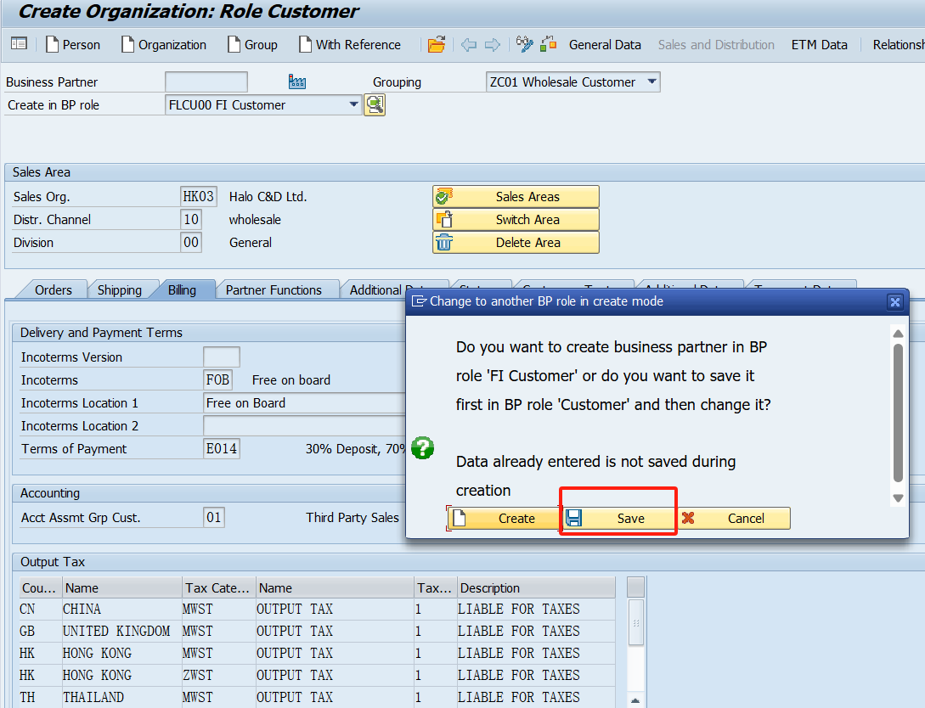The width and height of the screenshot is (925, 708).
Task: Click the forward arrow navigation icon
Action: (x=493, y=44)
